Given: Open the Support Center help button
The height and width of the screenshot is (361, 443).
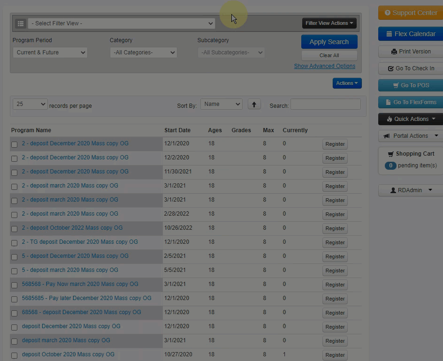Looking at the screenshot, I should [x=411, y=13].
